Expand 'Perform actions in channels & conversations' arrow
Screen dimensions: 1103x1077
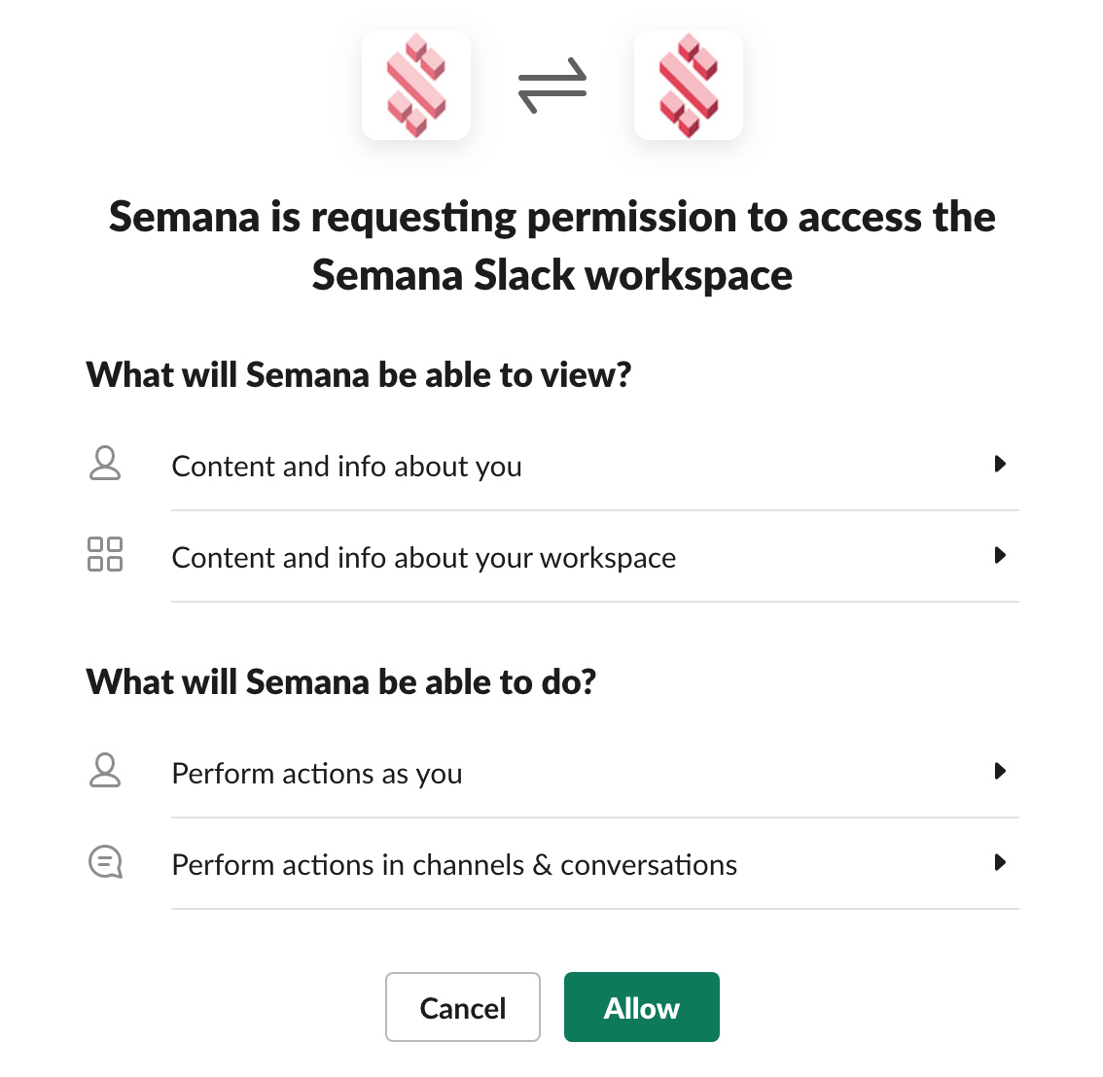coord(1000,863)
